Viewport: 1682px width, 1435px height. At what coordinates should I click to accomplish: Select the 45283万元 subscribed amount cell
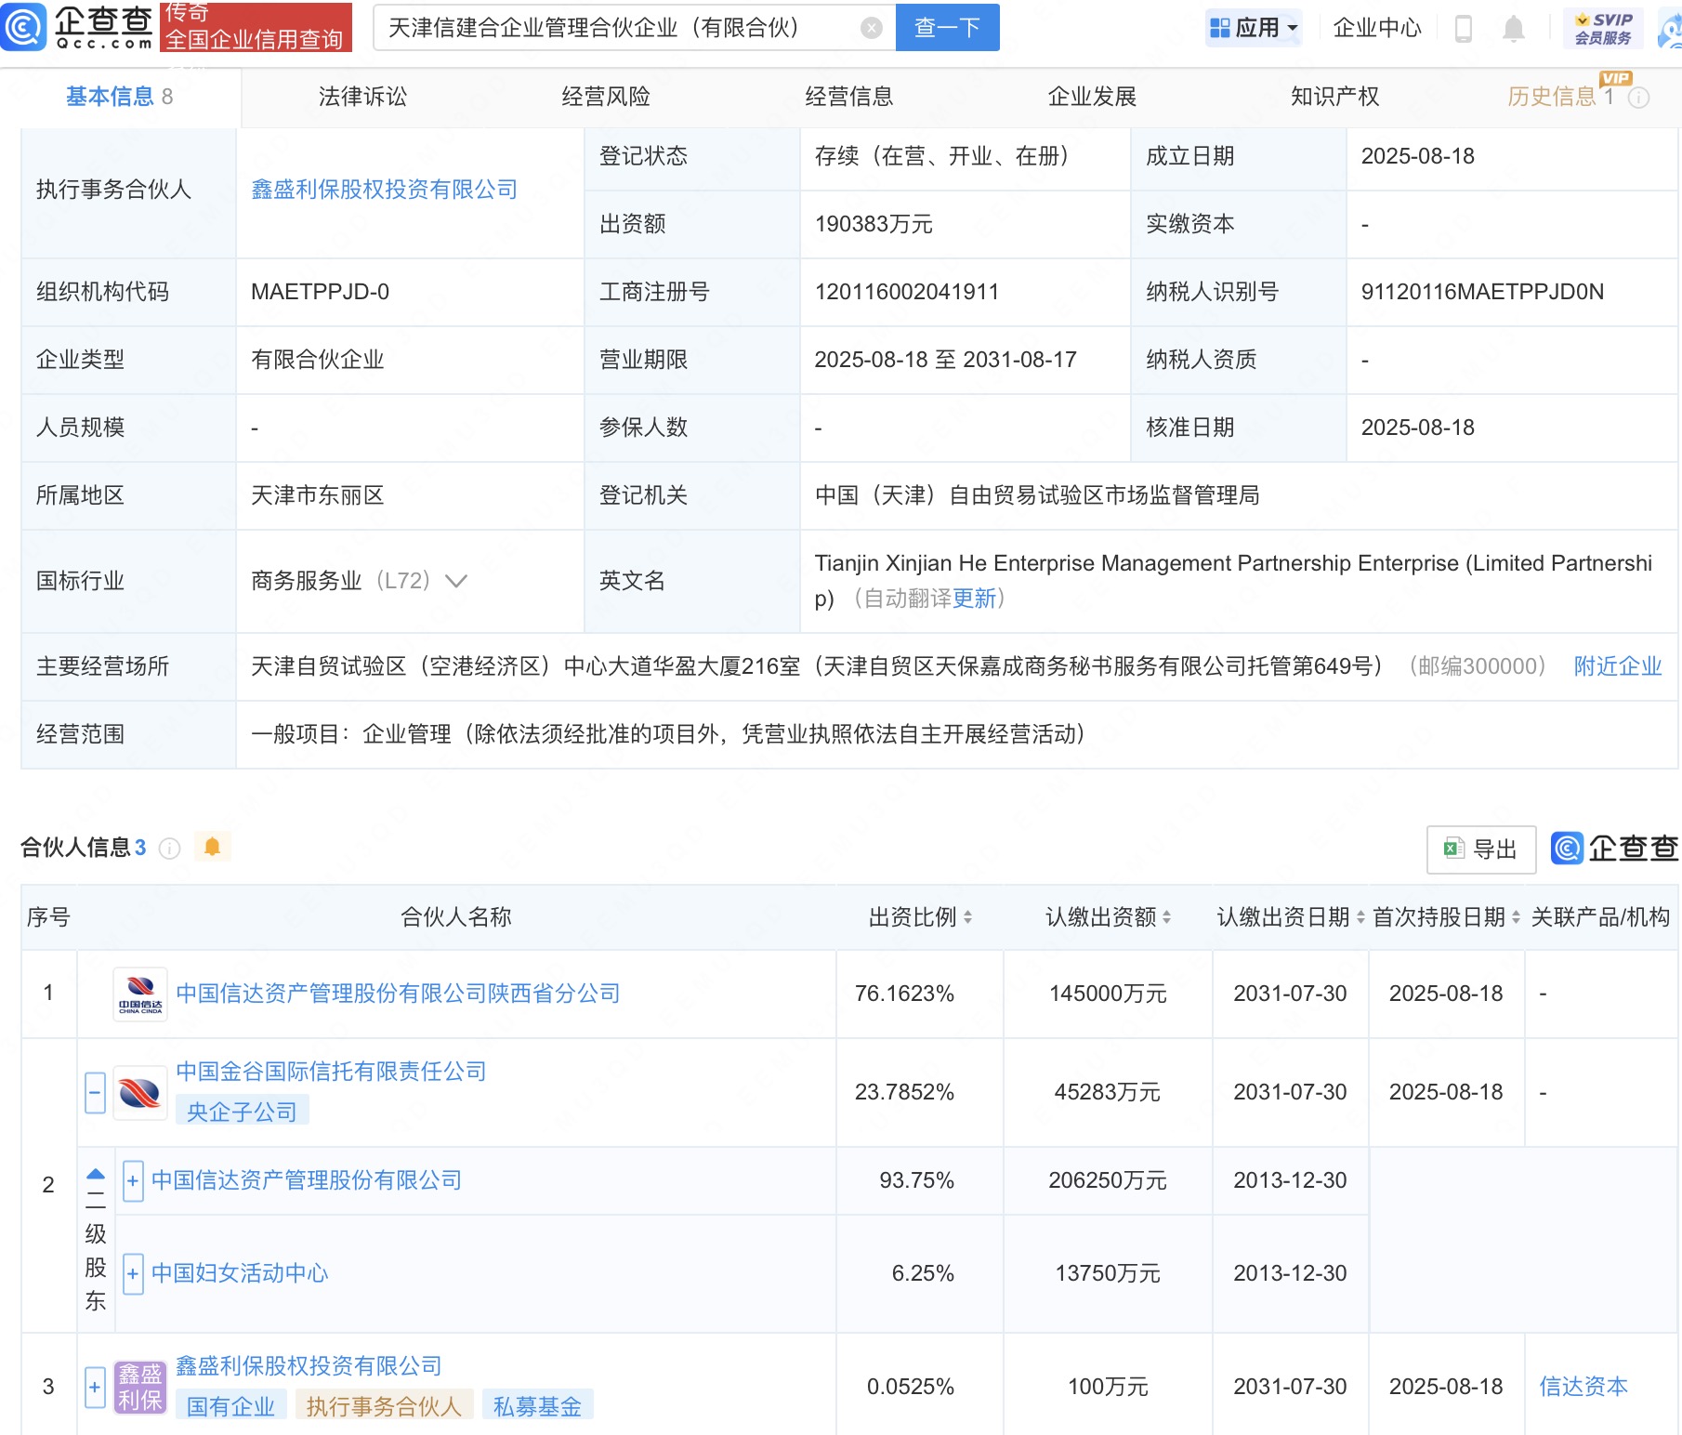(x=1108, y=1092)
